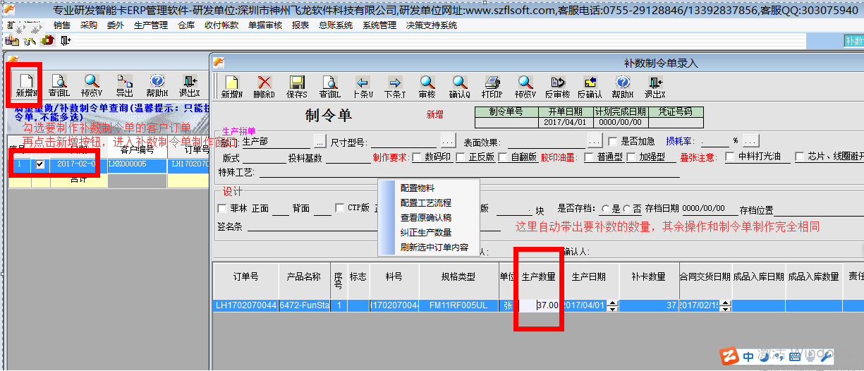Click first icon in main toolbar below menu
The width and height of the screenshot is (864, 371).
(11, 40)
